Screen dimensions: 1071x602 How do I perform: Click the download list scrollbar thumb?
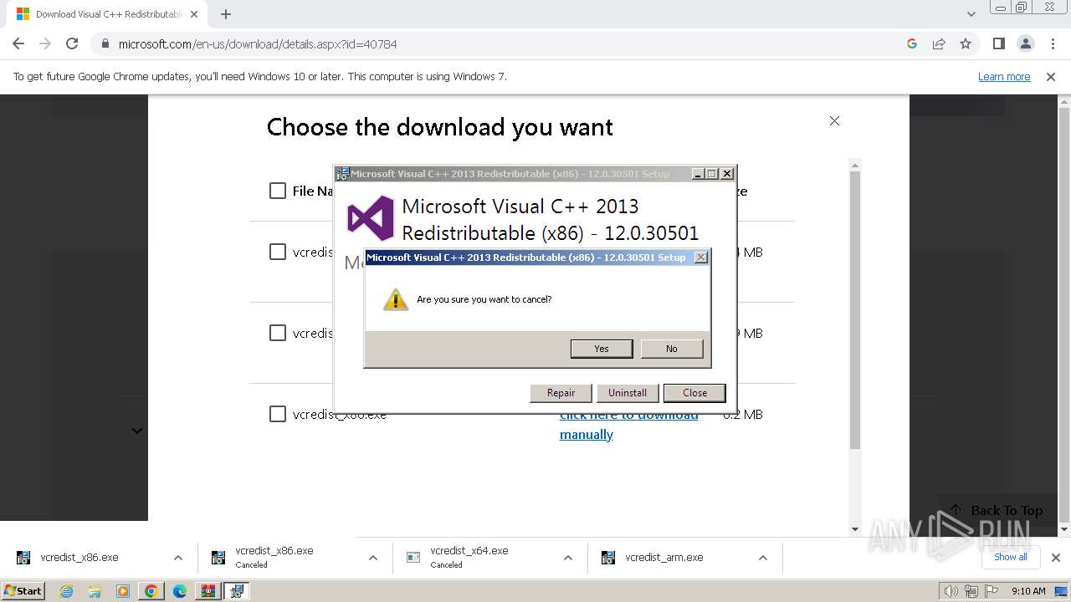855,309
